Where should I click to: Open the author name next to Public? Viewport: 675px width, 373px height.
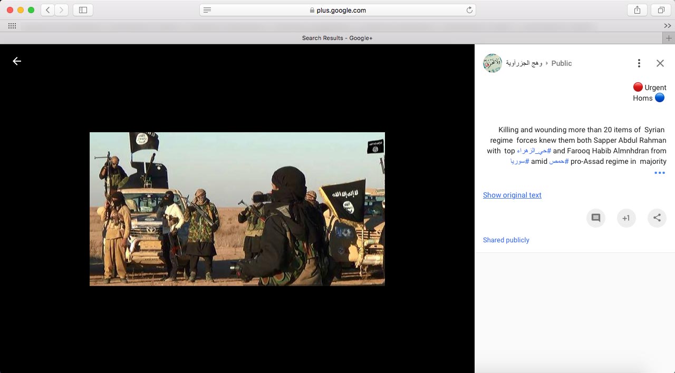(x=524, y=63)
